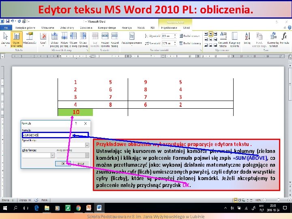This screenshot has height=219, width=292.
Task: Switch to Układ strony tab
Action: pos(67,28)
